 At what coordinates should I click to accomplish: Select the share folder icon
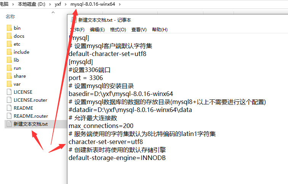click(x=9, y=76)
